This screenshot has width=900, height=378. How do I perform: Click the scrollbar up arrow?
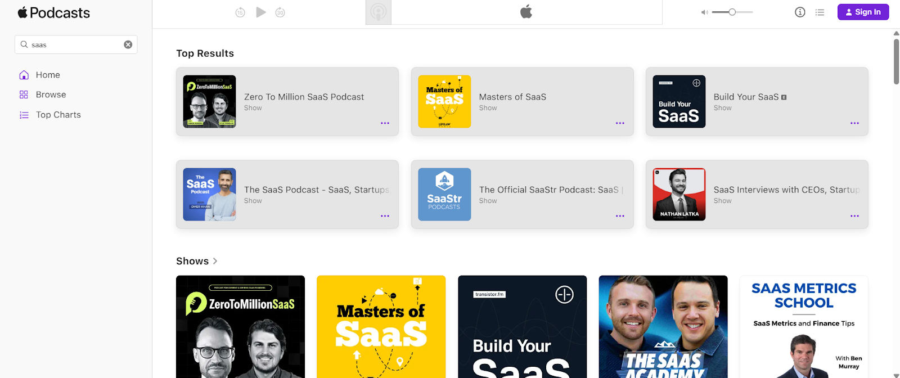click(x=896, y=33)
